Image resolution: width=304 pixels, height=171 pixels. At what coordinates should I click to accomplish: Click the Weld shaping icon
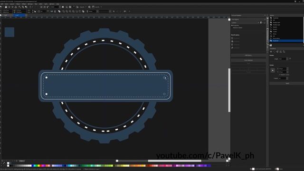point(64,11)
